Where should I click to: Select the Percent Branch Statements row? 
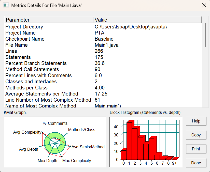103,63
